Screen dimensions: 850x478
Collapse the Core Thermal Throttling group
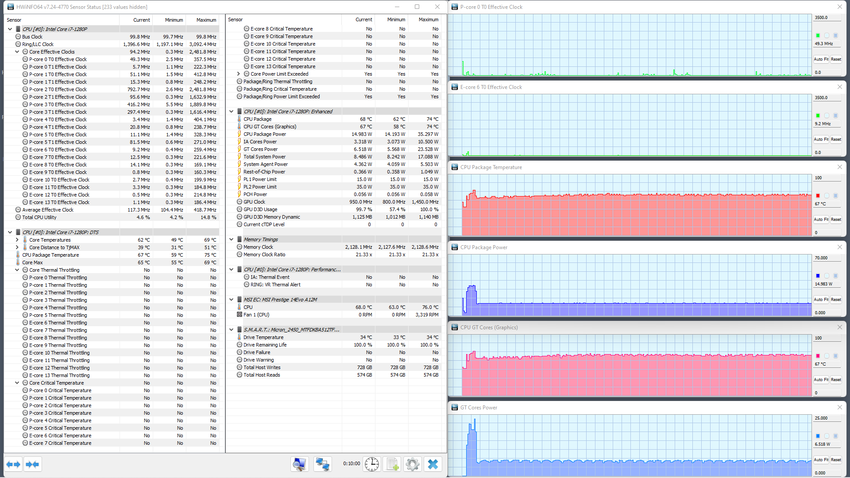pos(17,270)
